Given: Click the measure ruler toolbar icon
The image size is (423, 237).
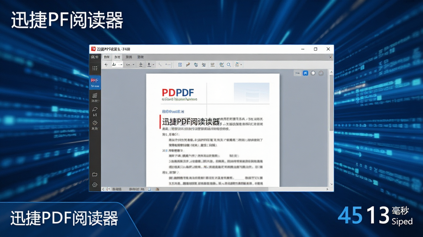Looking at the screenshot, I should click(169, 65).
